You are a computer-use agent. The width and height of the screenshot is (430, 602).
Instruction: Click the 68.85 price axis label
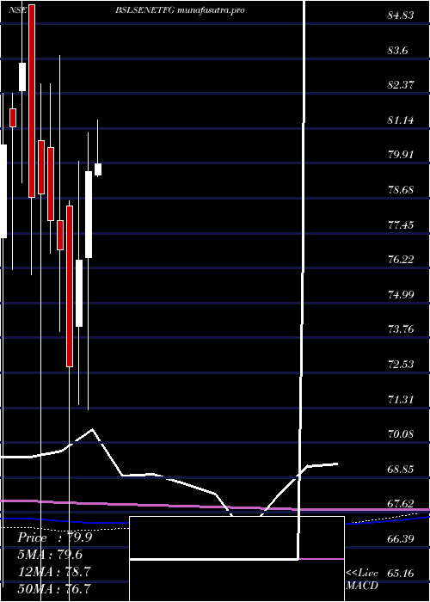point(401,469)
